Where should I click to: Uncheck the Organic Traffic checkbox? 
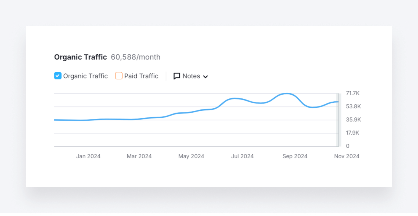pyautogui.click(x=58, y=76)
